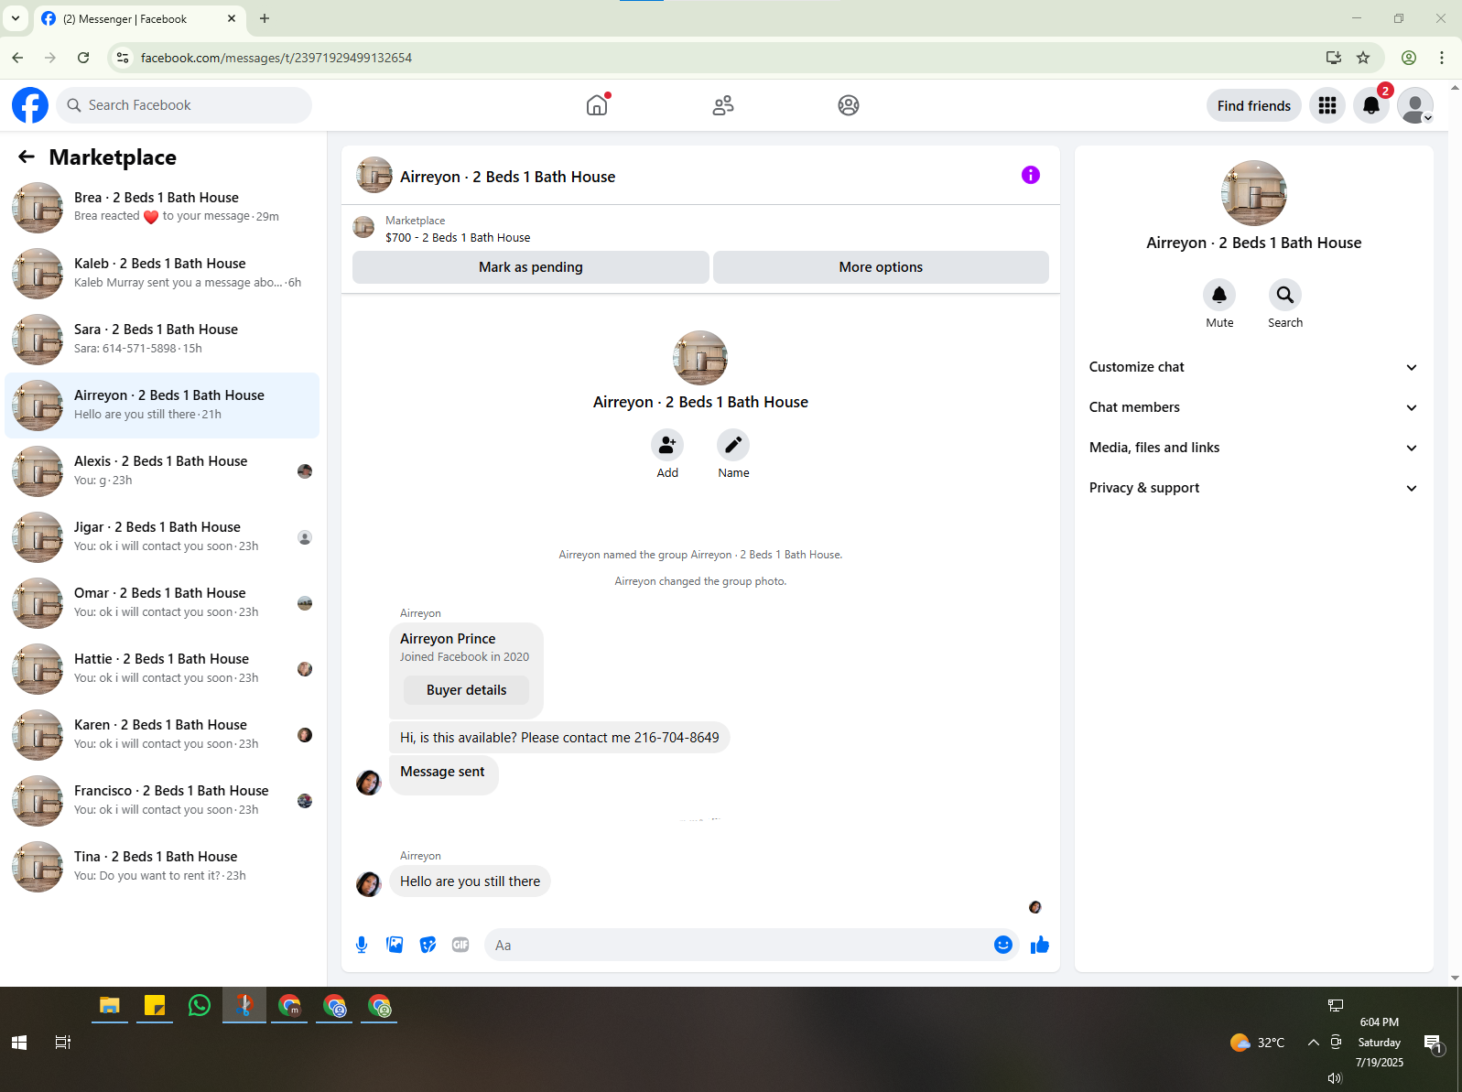This screenshot has height=1092, width=1462.
Task: Attach a file or photo icon
Action: (x=395, y=945)
